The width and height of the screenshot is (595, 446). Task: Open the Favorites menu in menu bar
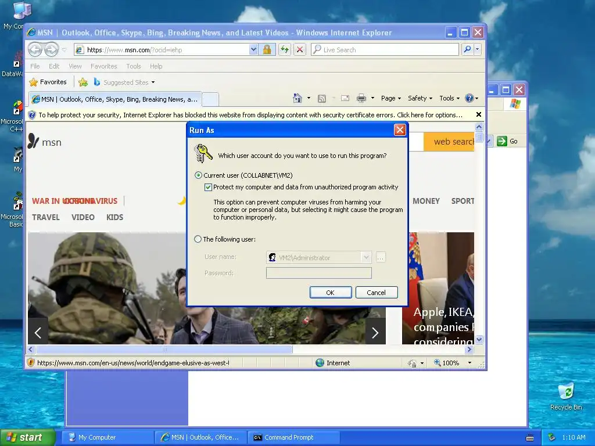(103, 66)
